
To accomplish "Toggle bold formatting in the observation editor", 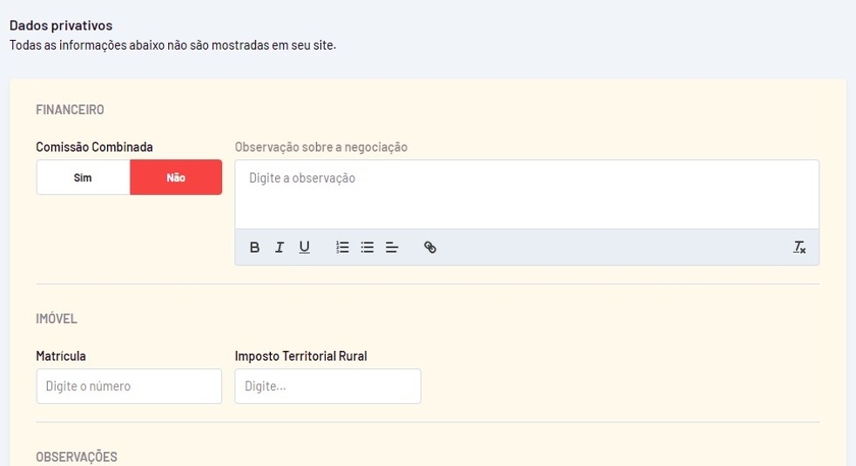I will point(255,247).
